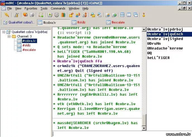Select @DruMn in nick list

[169, 44]
